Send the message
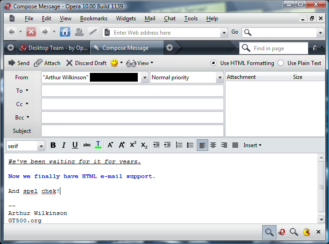The width and height of the screenshot is (329, 244). click(19, 63)
